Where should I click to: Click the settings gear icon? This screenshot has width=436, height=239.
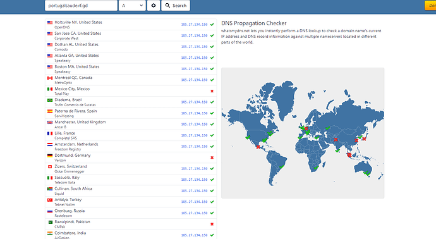coord(154,5)
